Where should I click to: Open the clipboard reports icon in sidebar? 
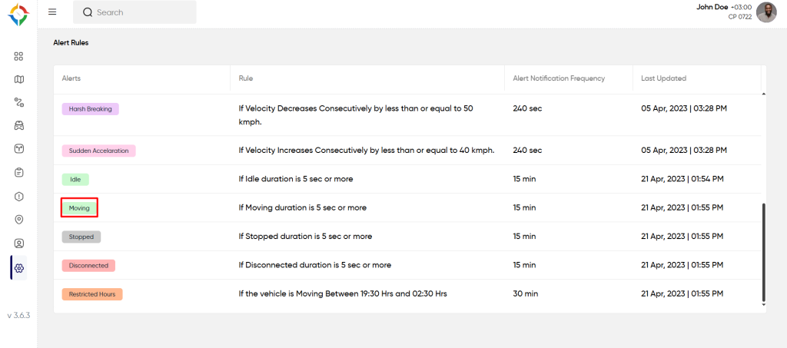18,173
